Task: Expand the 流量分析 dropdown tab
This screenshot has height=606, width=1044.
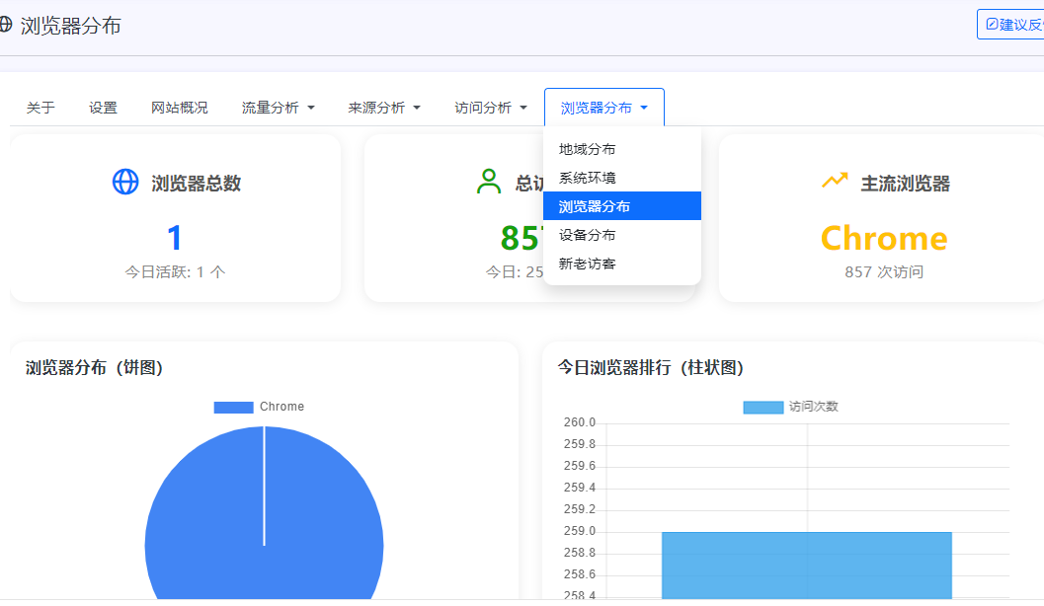Action: point(279,108)
